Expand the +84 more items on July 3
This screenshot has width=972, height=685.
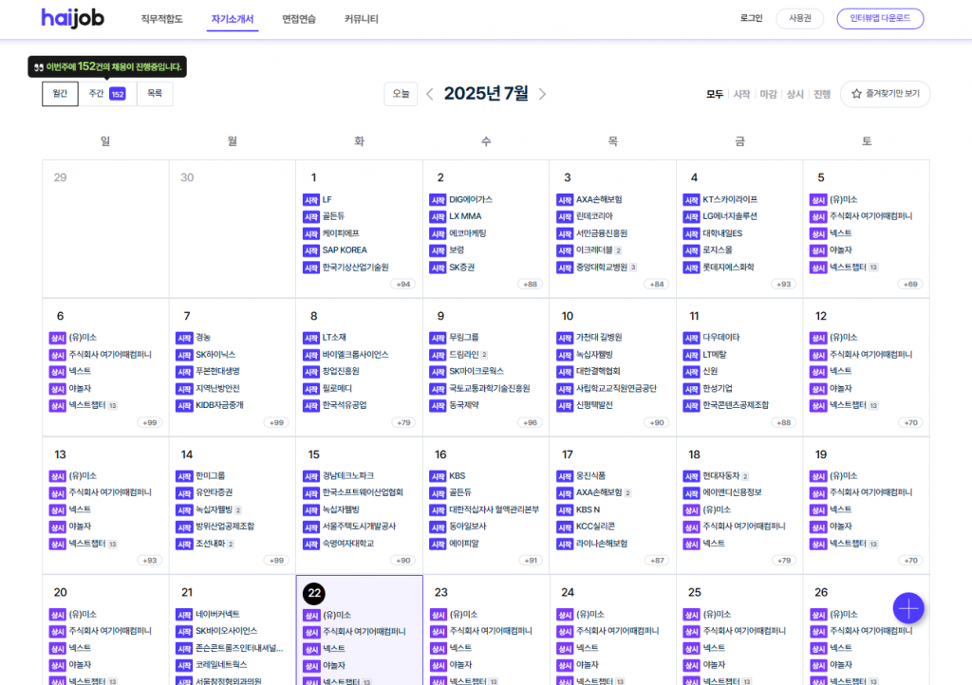[x=657, y=285]
